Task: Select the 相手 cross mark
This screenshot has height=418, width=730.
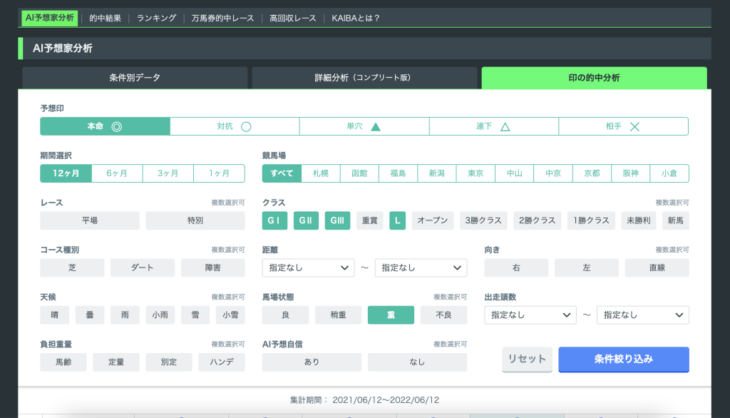Action: click(623, 126)
